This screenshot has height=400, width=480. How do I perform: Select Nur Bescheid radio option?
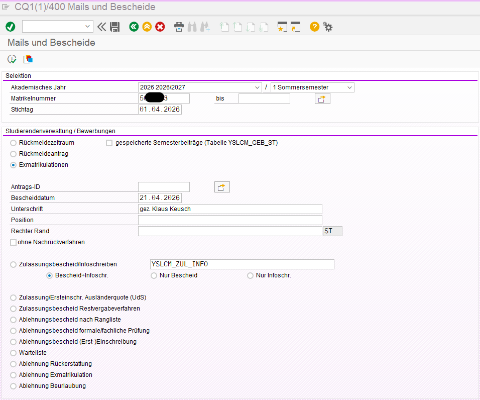point(154,275)
